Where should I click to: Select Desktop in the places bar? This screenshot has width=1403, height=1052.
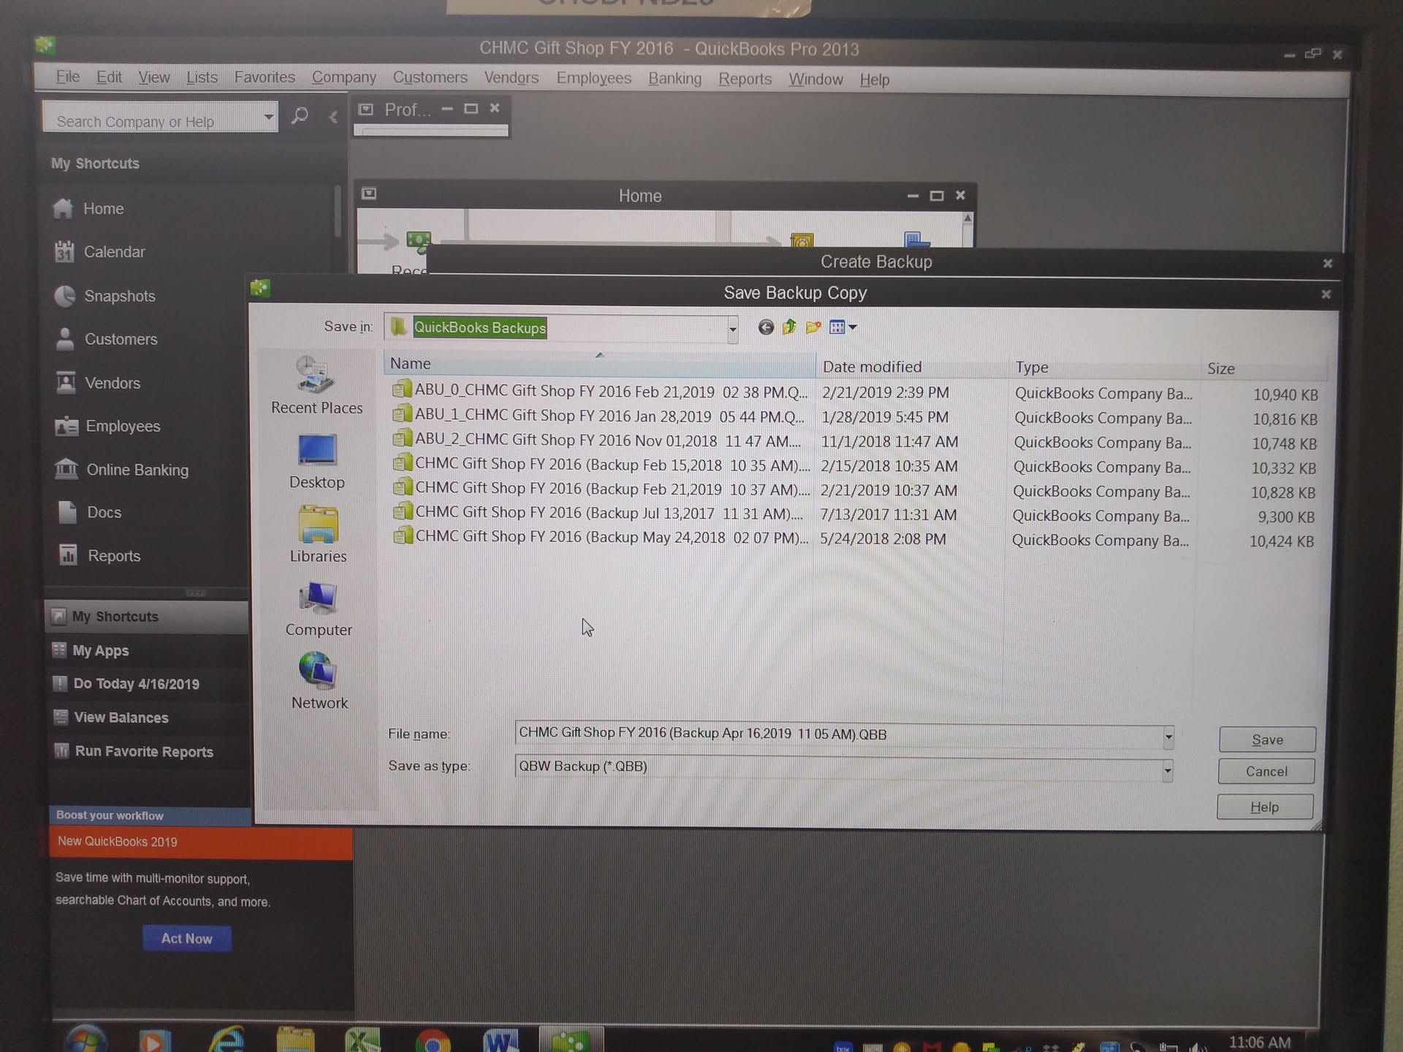[x=316, y=461]
